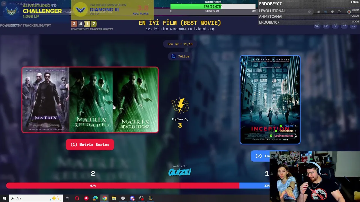360x202 pixels.
Task: Click the theselchis voter name
Action: pos(286,131)
